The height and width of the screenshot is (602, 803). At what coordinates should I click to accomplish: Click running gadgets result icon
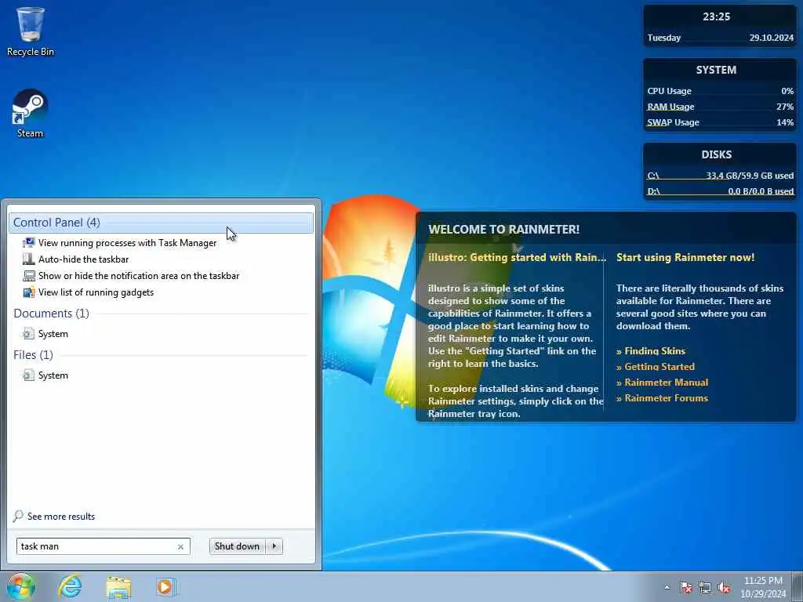[29, 292]
